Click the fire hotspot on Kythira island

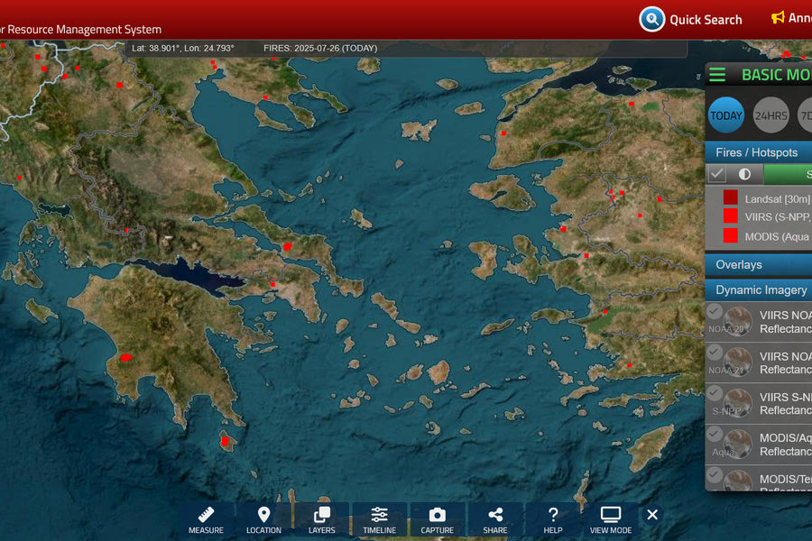tap(225, 441)
